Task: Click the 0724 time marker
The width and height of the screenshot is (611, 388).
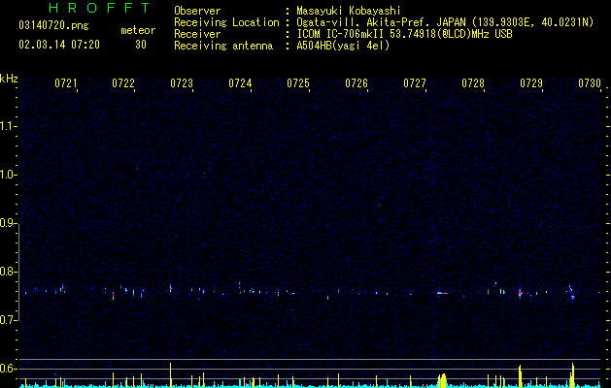Action: pyautogui.click(x=240, y=83)
